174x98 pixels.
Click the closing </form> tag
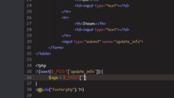pyautogui.click(x=56, y=48)
